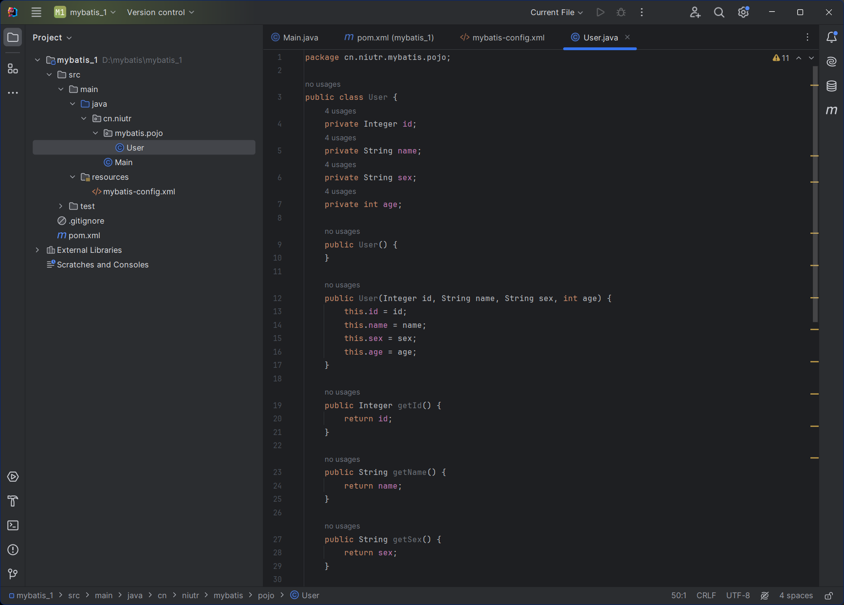The image size is (844, 605).
Task: Expand the test folder
Action: coord(61,206)
